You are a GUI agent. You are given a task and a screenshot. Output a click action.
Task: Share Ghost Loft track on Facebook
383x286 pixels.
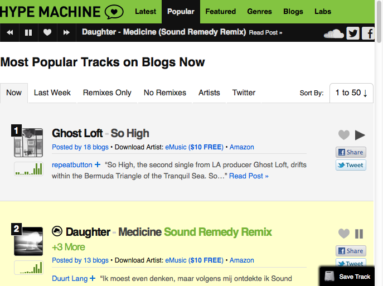pos(351,152)
